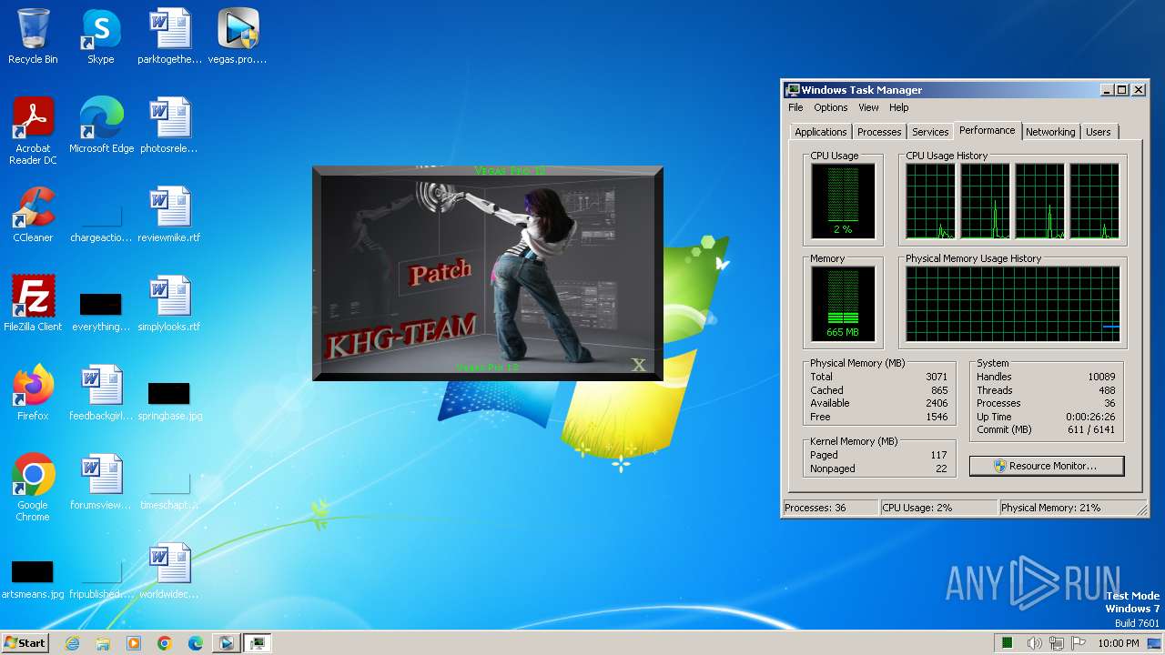The image size is (1165, 655).
Task: Open Edge from the taskbar
Action: click(x=196, y=643)
